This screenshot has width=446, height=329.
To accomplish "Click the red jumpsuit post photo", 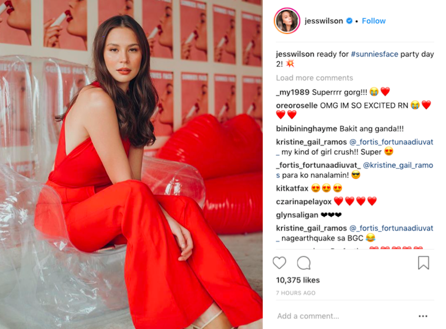I will (131, 164).
